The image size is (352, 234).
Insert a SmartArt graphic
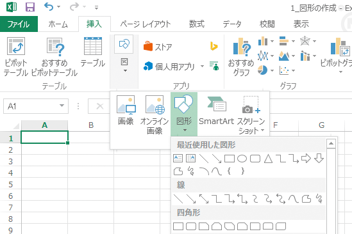tap(217, 110)
